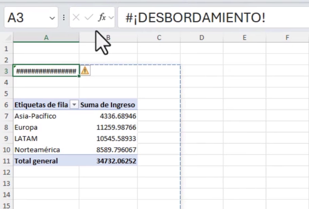Image resolution: width=309 pixels, height=209 pixels.
Task: Select value 4336.68946
Action: (108, 116)
